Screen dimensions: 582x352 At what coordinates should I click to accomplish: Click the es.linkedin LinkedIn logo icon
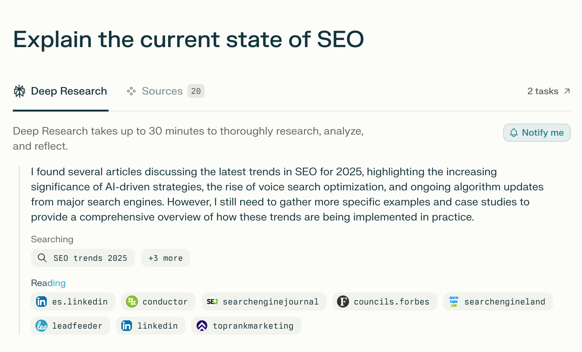[x=41, y=301]
